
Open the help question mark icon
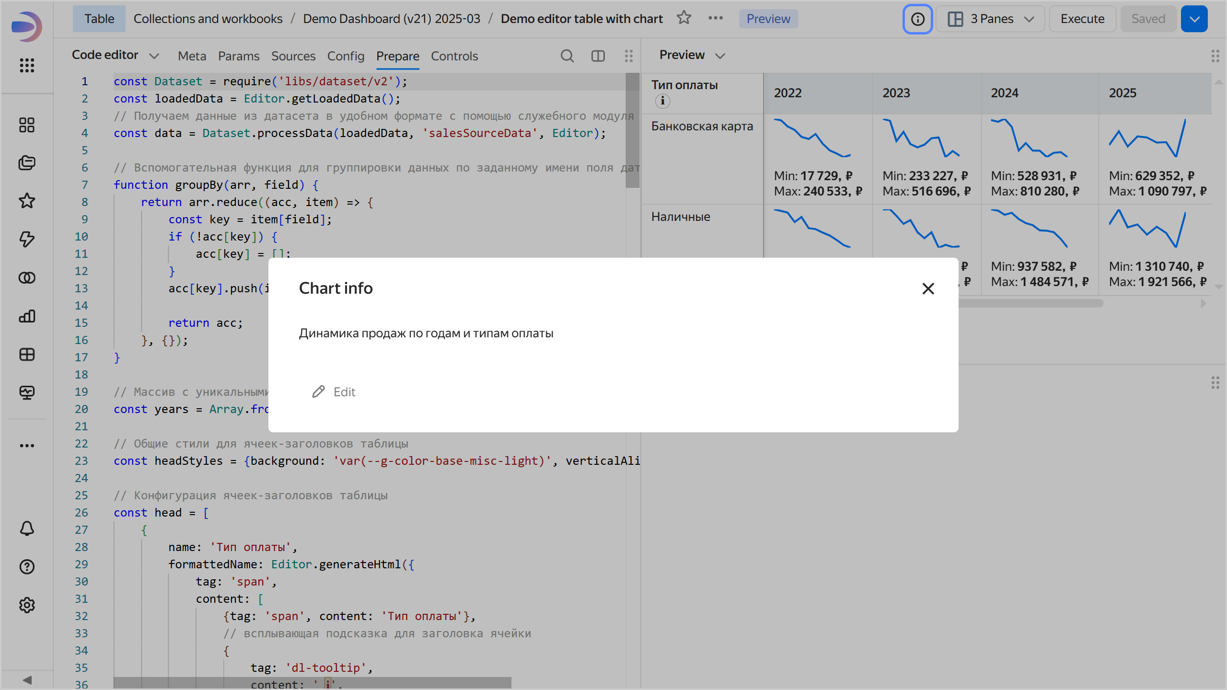(x=27, y=567)
